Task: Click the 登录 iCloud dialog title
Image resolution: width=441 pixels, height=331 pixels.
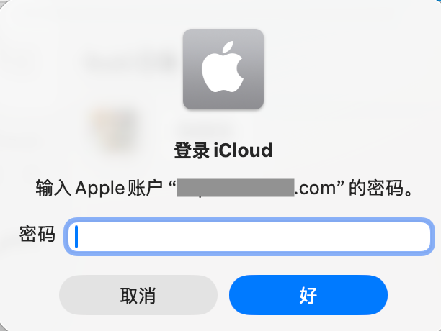Action: 223,150
